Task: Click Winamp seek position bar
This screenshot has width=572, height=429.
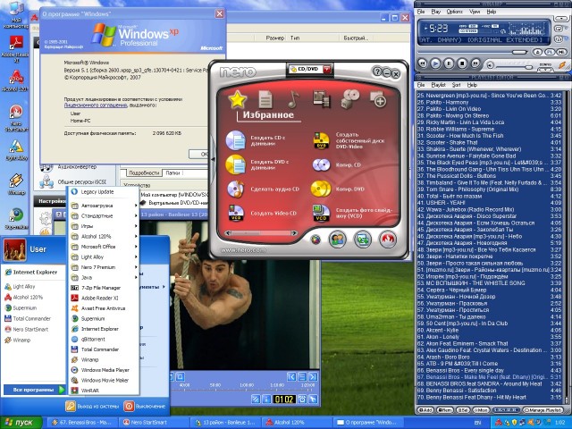Action: tap(472, 53)
